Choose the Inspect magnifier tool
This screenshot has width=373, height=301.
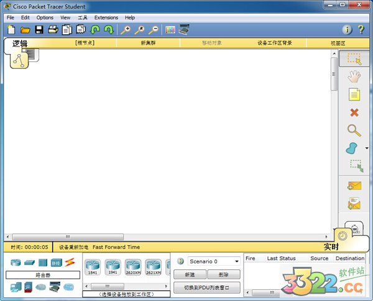[x=354, y=130]
